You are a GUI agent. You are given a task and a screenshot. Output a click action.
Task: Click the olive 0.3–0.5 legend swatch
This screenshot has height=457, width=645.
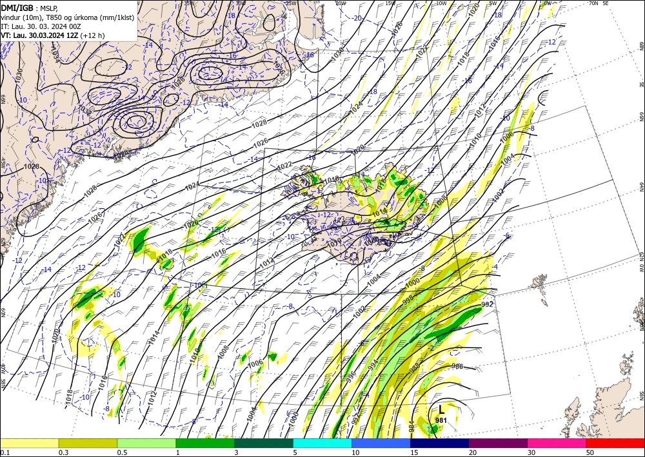pos(88,443)
